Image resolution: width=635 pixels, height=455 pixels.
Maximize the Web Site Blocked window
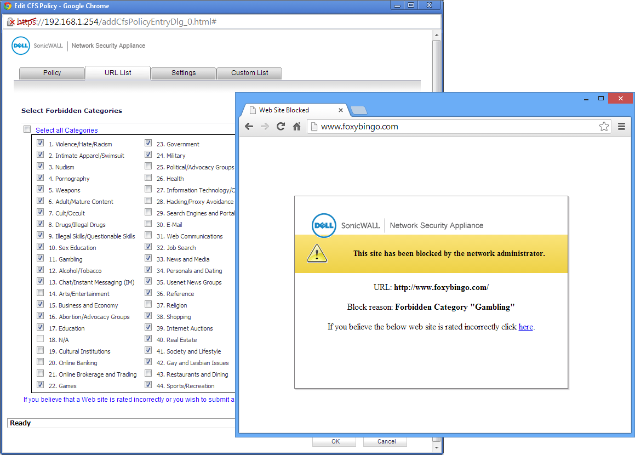coord(601,99)
